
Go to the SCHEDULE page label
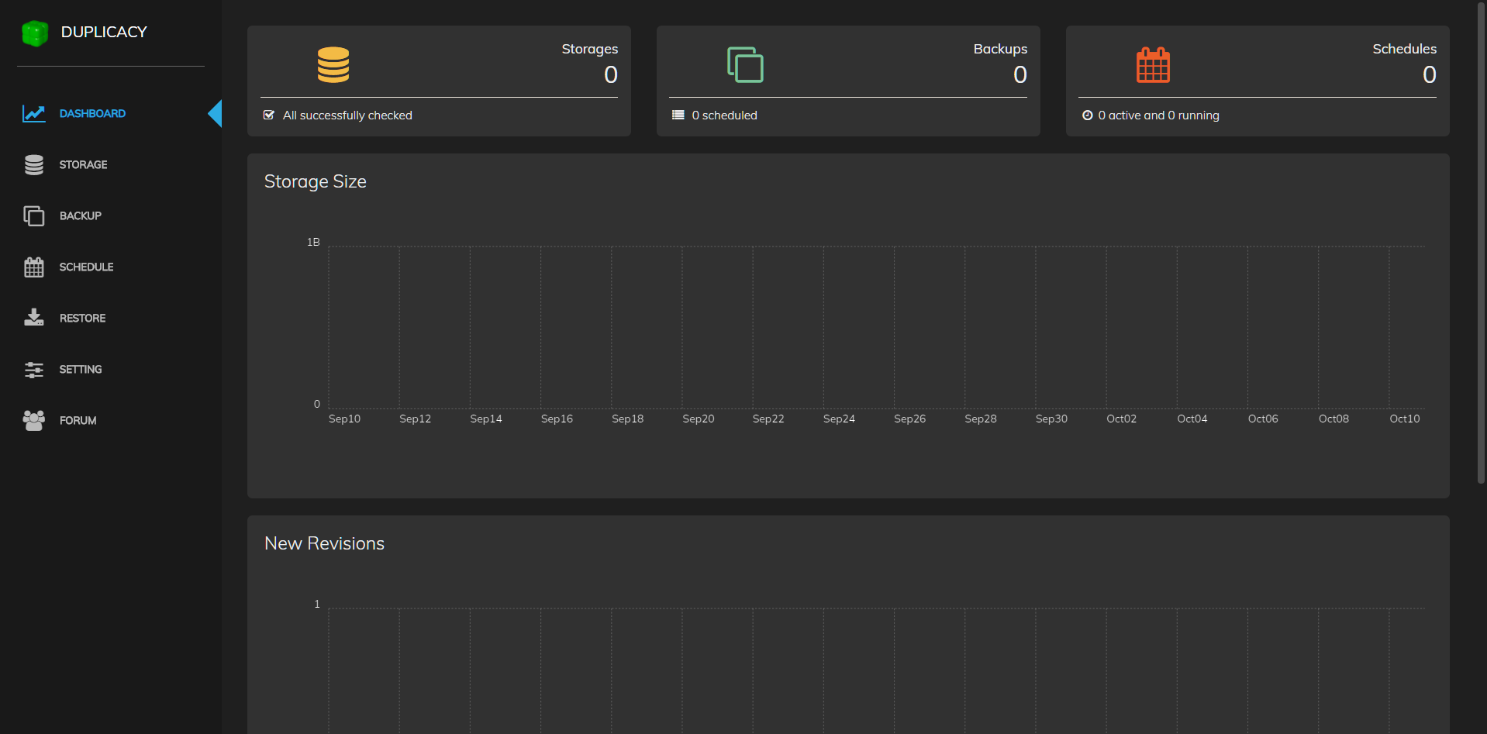[x=86, y=267]
